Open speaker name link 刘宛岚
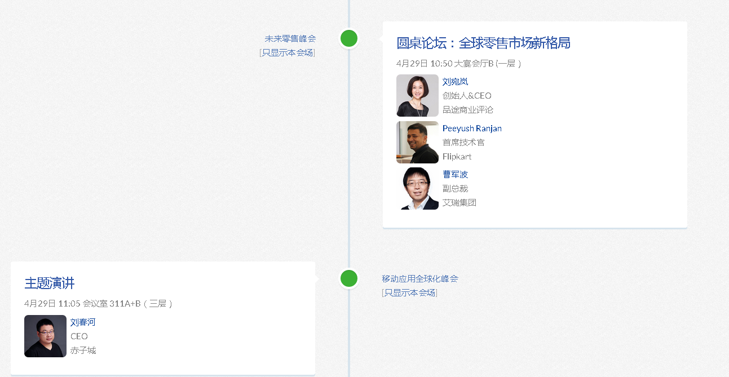This screenshot has width=729, height=377. (455, 82)
